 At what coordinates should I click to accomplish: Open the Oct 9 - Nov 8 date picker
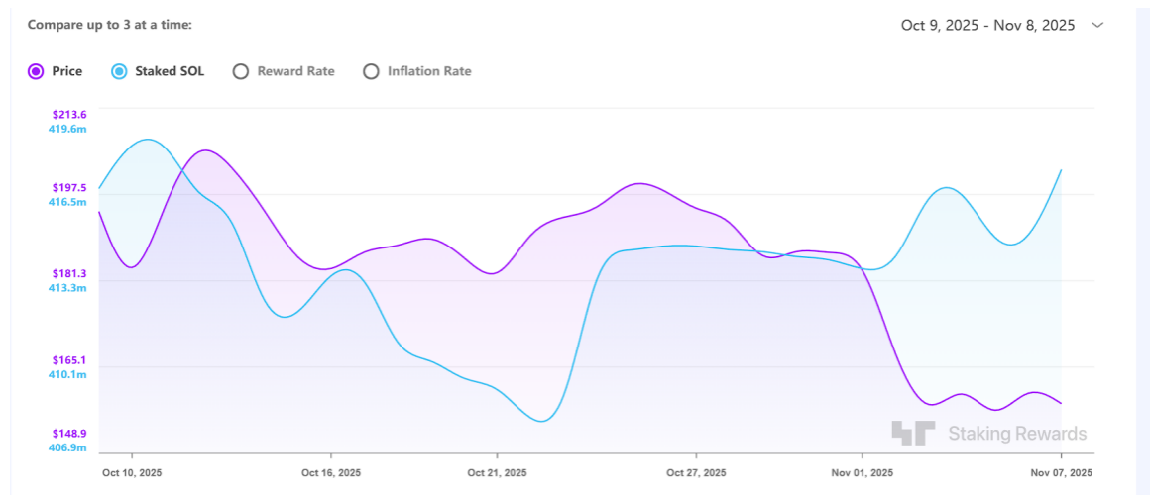987,26
